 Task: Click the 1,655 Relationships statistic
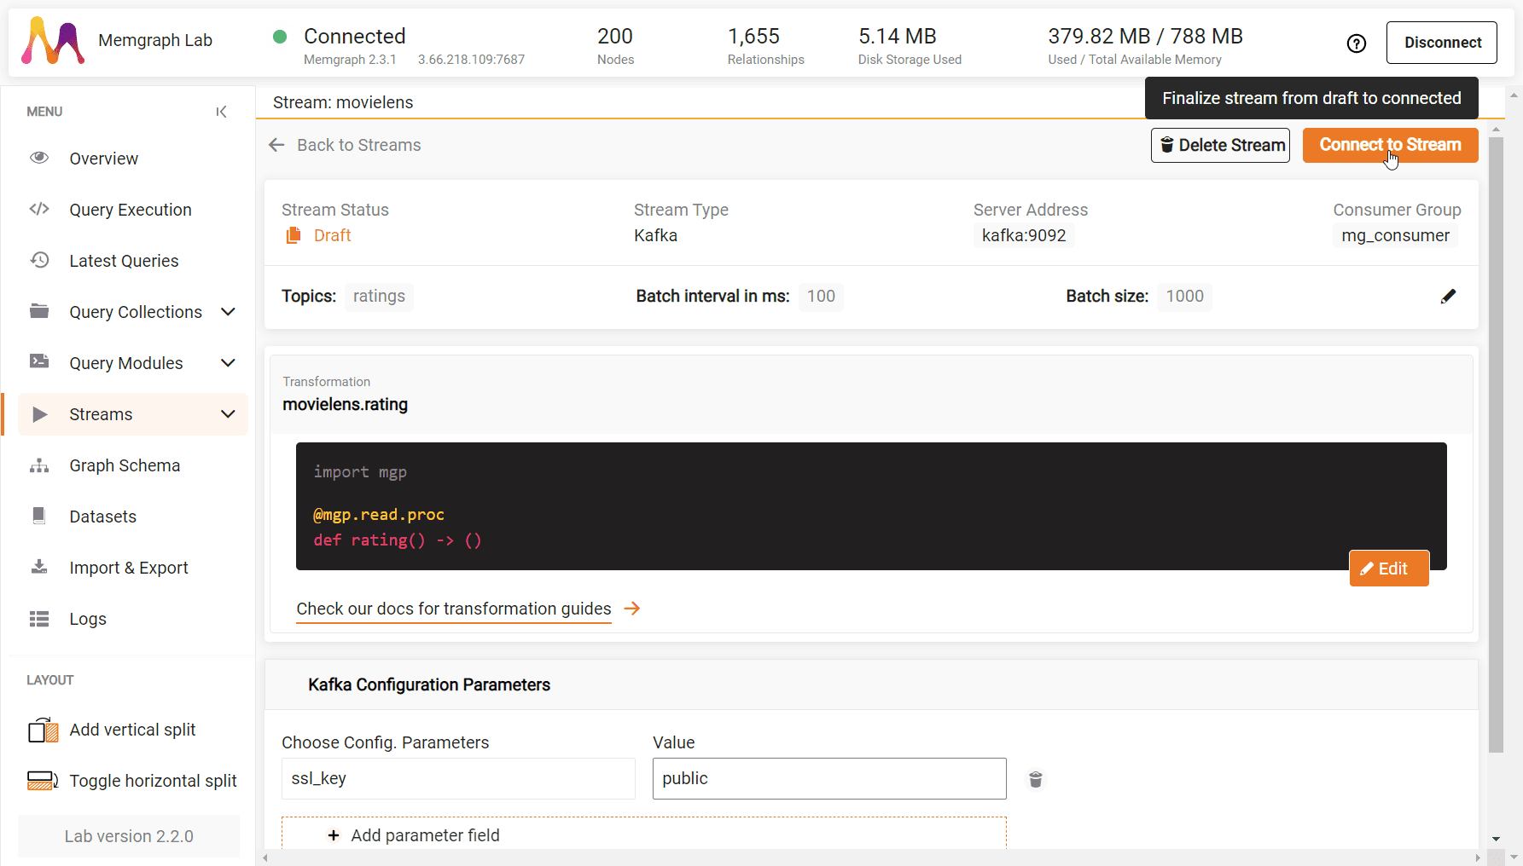pos(765,46)
